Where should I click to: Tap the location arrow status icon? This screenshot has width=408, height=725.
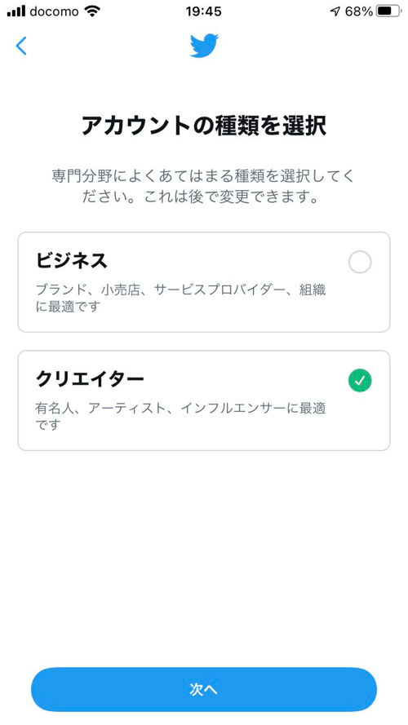(335, 12)
